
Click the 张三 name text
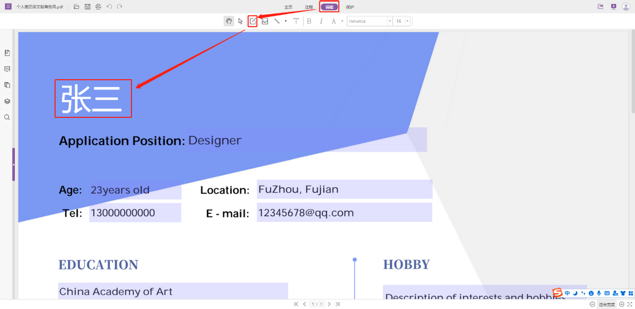pyautogui.click(x=92, y=99)
